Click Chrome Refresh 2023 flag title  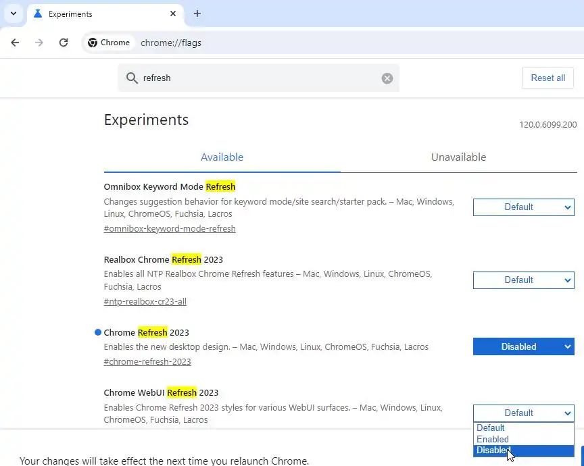tap(147, 332)
